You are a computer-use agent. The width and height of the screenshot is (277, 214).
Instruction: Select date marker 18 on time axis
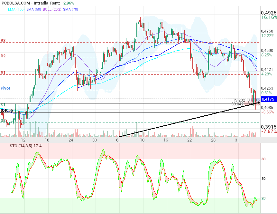click(47, 141)
